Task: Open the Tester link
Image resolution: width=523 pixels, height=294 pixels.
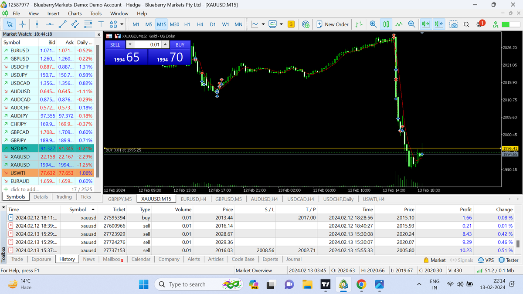Action: (x=509, y=260)
